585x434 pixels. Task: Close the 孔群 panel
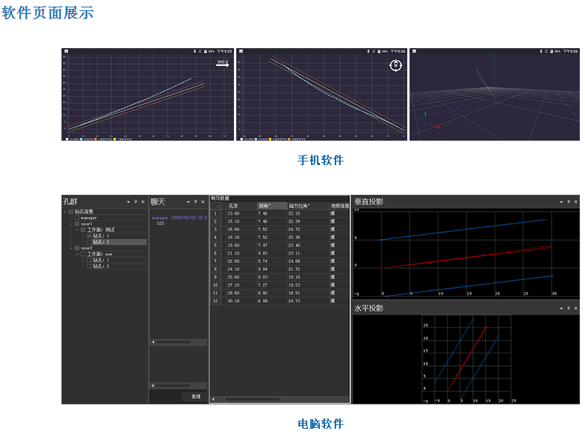coord(142,201)
